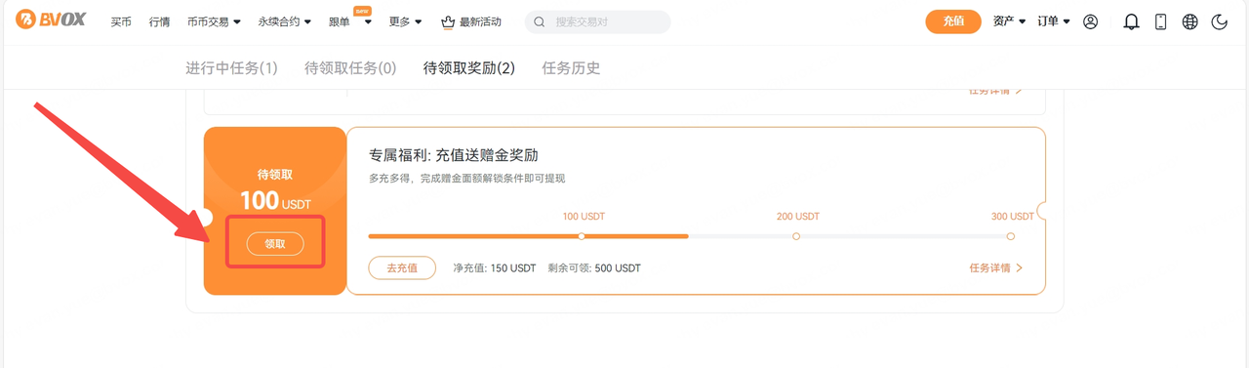Click the 领取 claim button
1249x368 pixels.
(x=275, y=244)
